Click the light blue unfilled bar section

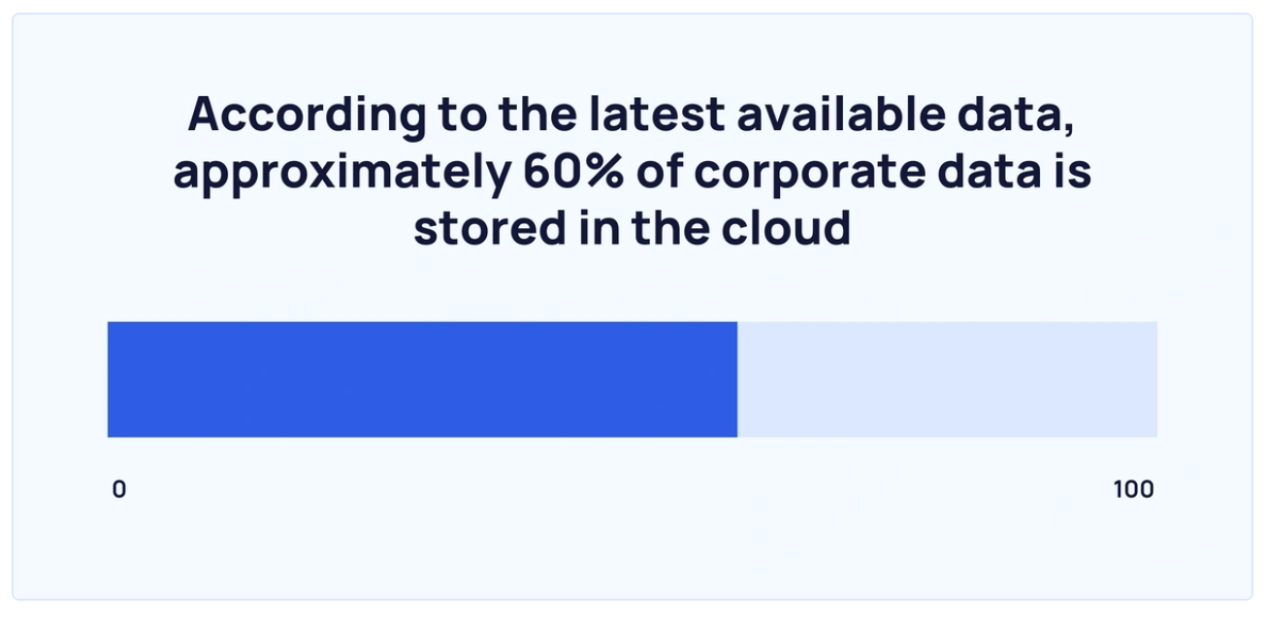(x=947, y=379)
